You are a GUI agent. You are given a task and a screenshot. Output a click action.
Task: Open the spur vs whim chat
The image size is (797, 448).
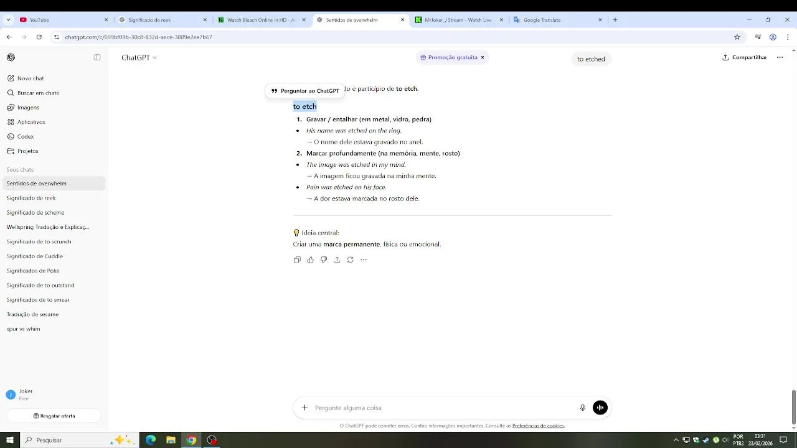pos(54,329)
